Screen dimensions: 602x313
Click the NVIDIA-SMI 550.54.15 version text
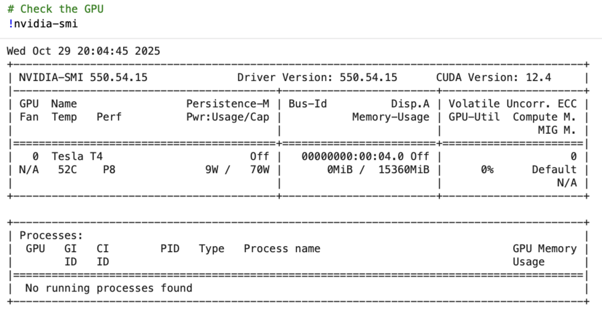pos(83,78)
